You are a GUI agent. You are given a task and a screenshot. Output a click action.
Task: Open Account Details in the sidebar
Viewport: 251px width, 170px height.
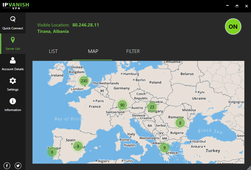click(13, 64)
